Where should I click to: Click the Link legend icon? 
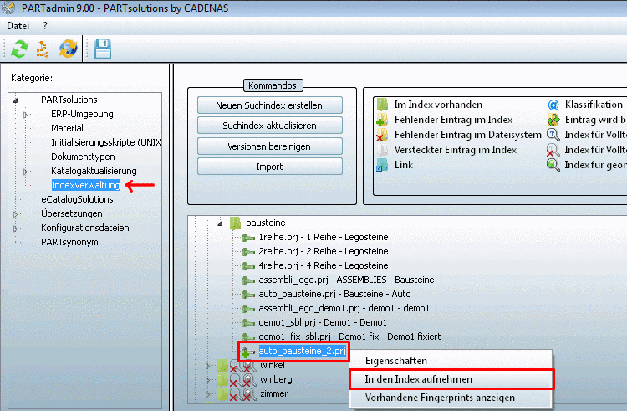[x=382, y=164]
